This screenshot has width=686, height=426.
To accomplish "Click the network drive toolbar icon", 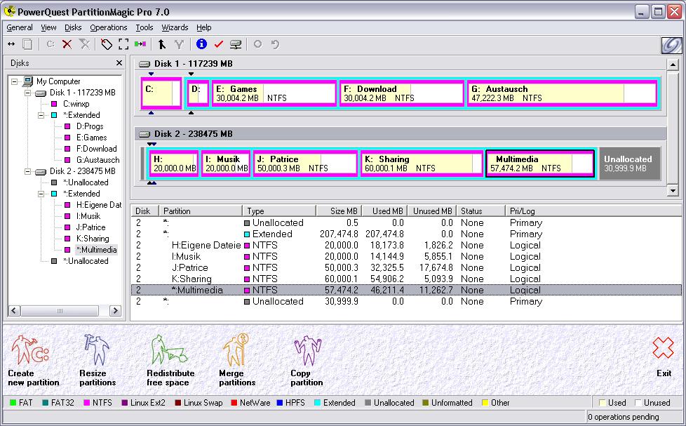I will [236, 44].
